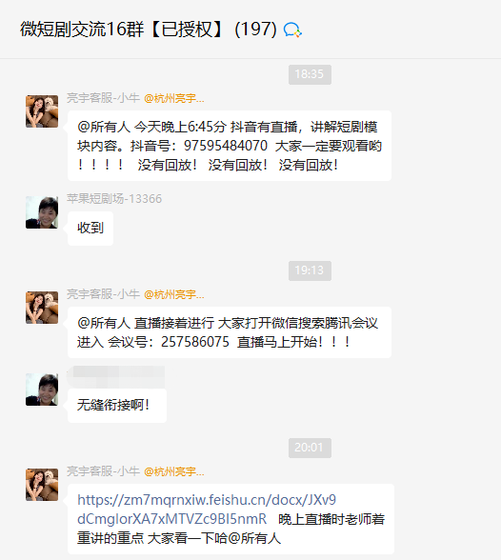Click the avatar beside 无缝衔接啊 message
This screenshot has height=560, width=501.
coord(42,390)
